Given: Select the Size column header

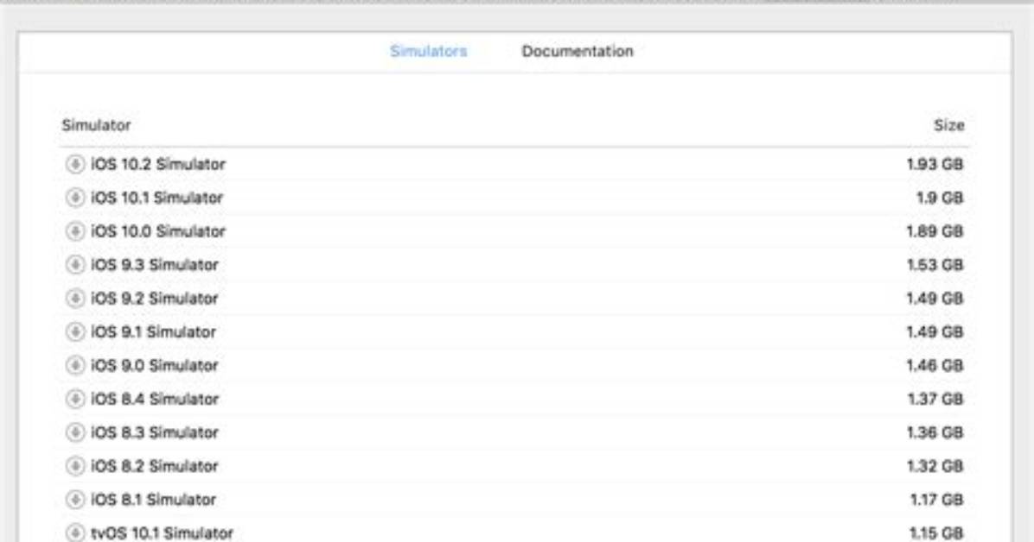Looking at the screenshot, I should pos(949,125).
